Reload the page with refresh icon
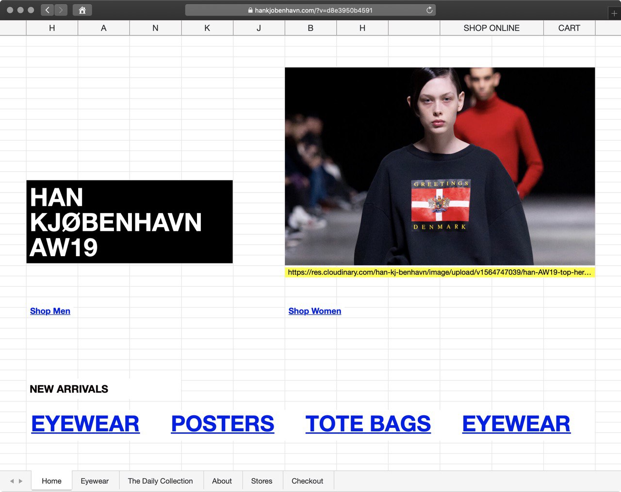621x492 pixels. (x=429, y=10)
